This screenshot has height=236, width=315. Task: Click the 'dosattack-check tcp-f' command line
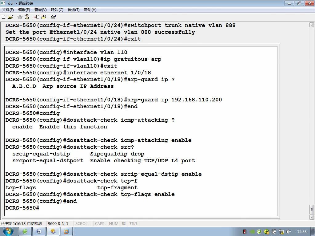71,181
